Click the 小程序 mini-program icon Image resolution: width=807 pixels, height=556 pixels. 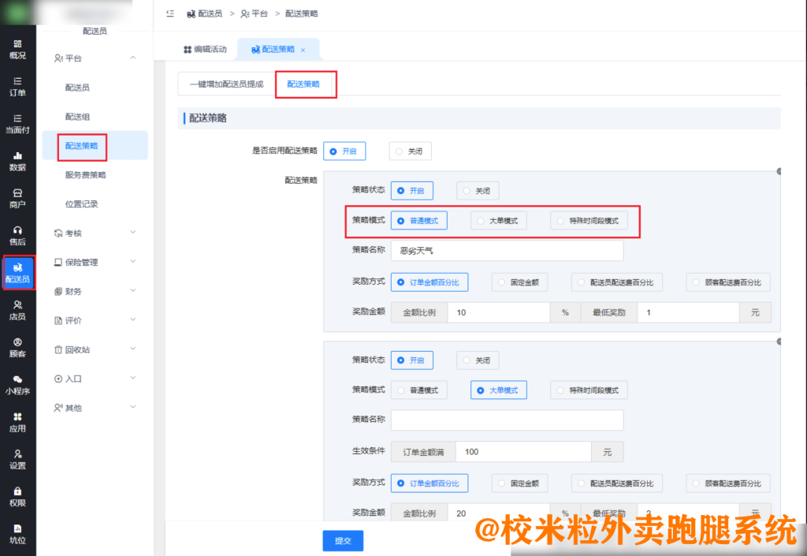tap(17, 385)
